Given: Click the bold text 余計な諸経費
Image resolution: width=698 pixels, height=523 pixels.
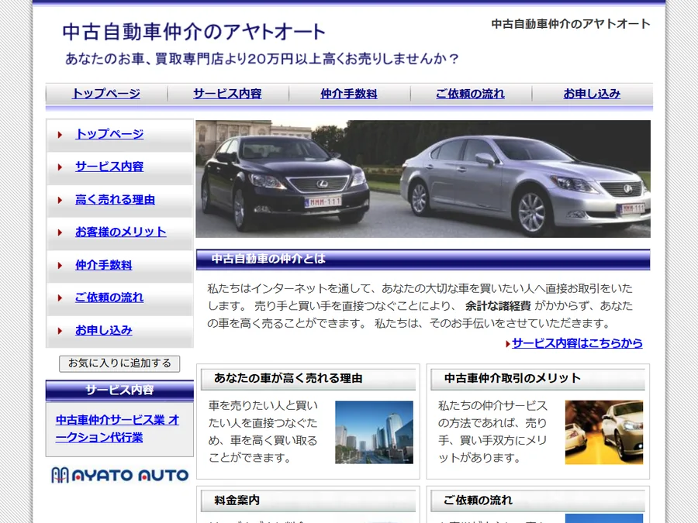Looking at the screenshot, I should pos(498,306).
